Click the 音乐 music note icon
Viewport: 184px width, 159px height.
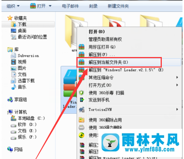click(x=14, y=87)
